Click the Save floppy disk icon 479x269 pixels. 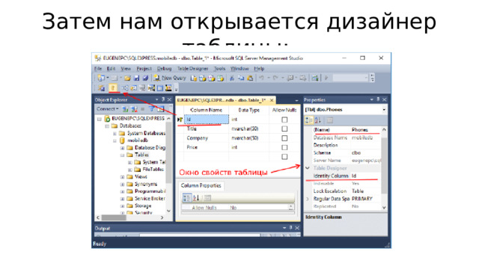pos(136,78)
